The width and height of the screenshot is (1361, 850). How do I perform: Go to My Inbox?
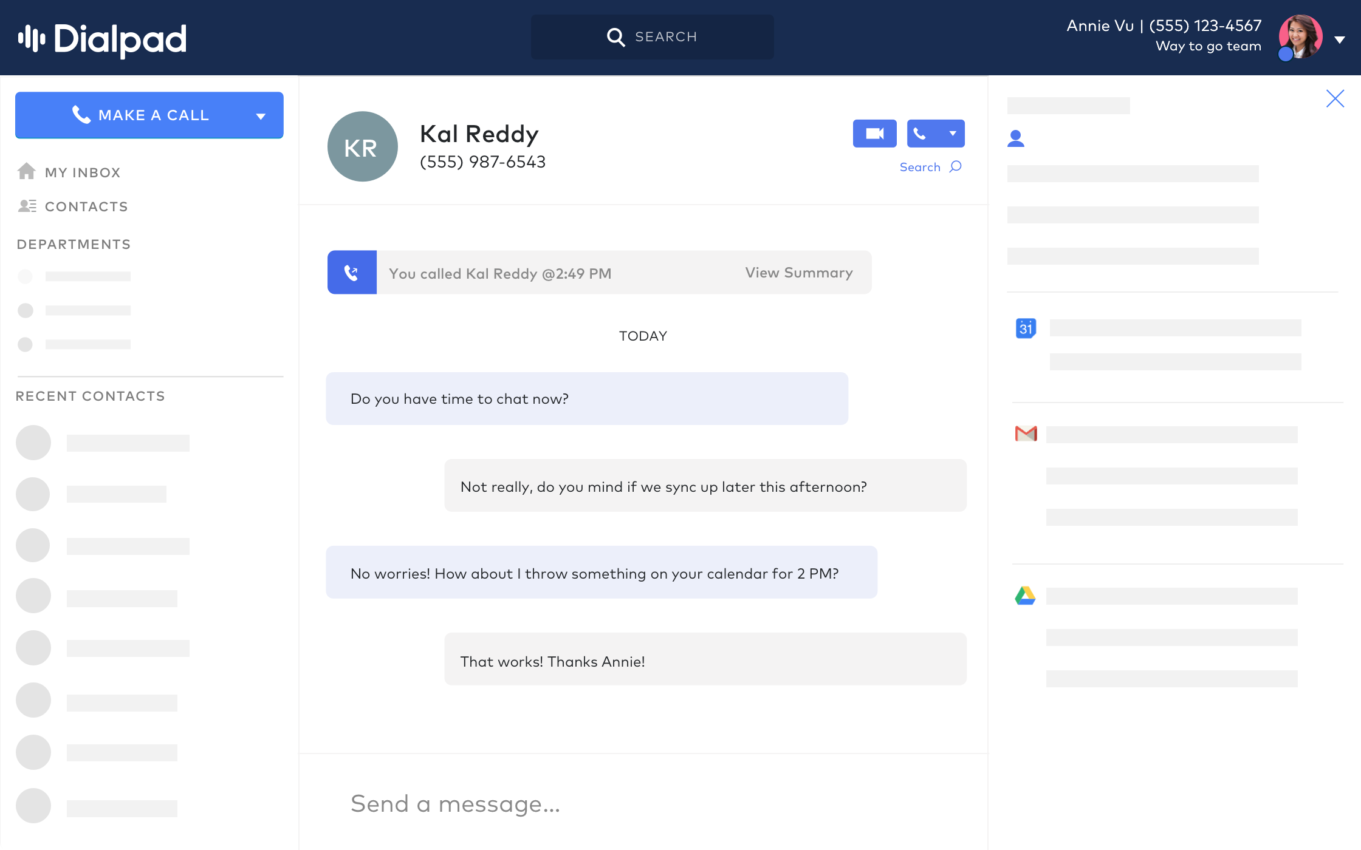pos(83,172)
